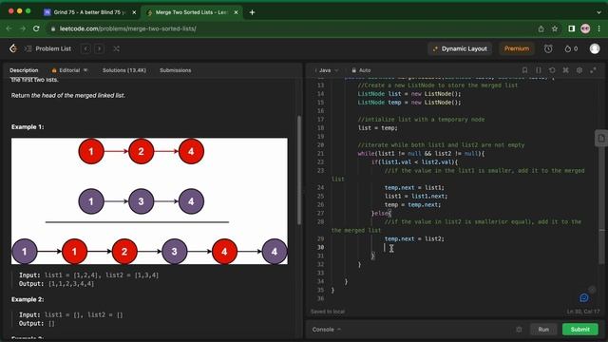Submit the solution

580,330
